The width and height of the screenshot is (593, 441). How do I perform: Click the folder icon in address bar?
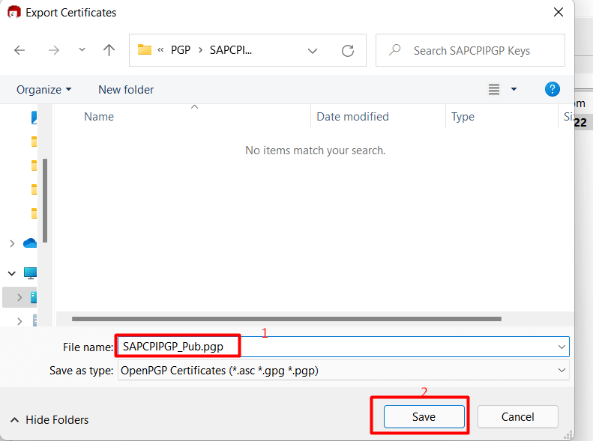144,50
